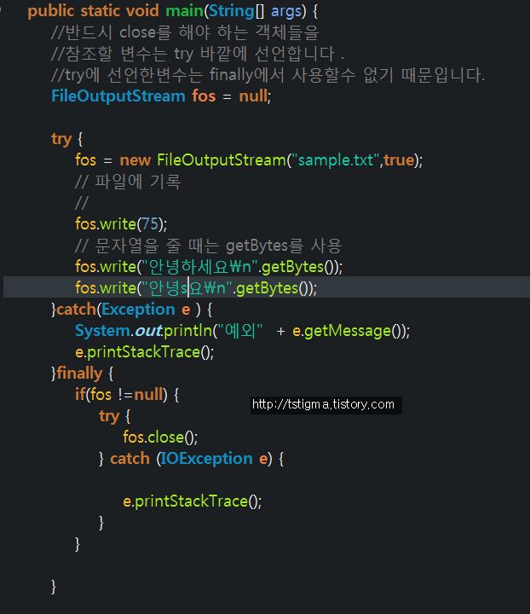Click the 'fos.close();' statement
530x614 pixels.
160,437
